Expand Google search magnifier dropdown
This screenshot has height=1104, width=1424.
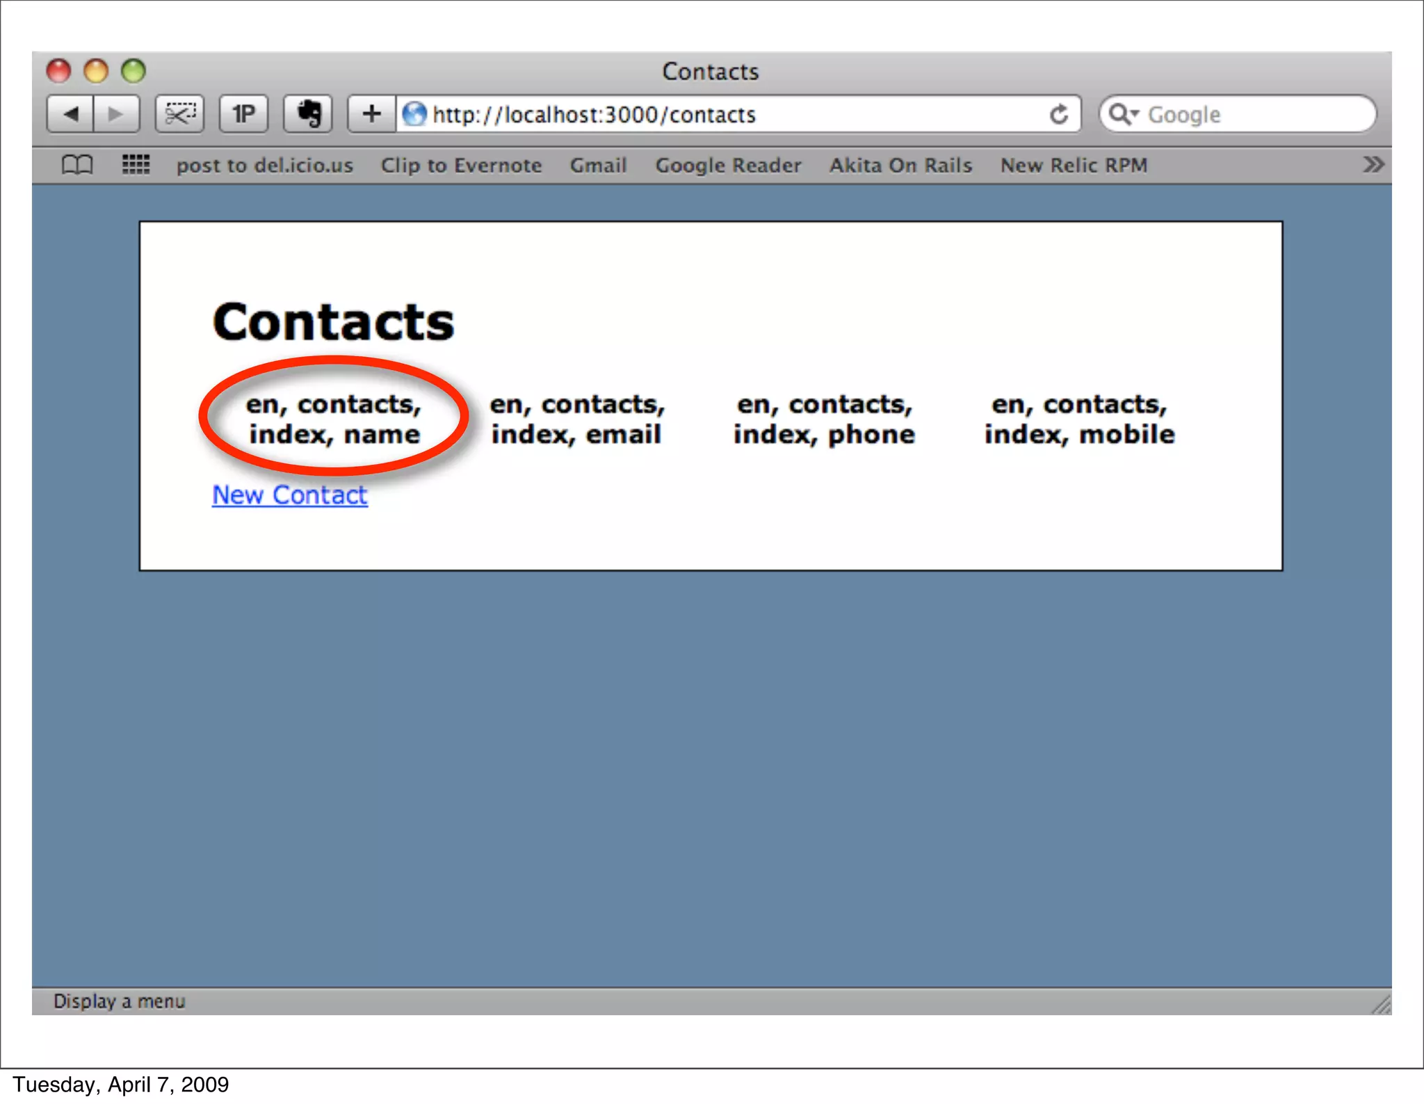click(1122, 114)
